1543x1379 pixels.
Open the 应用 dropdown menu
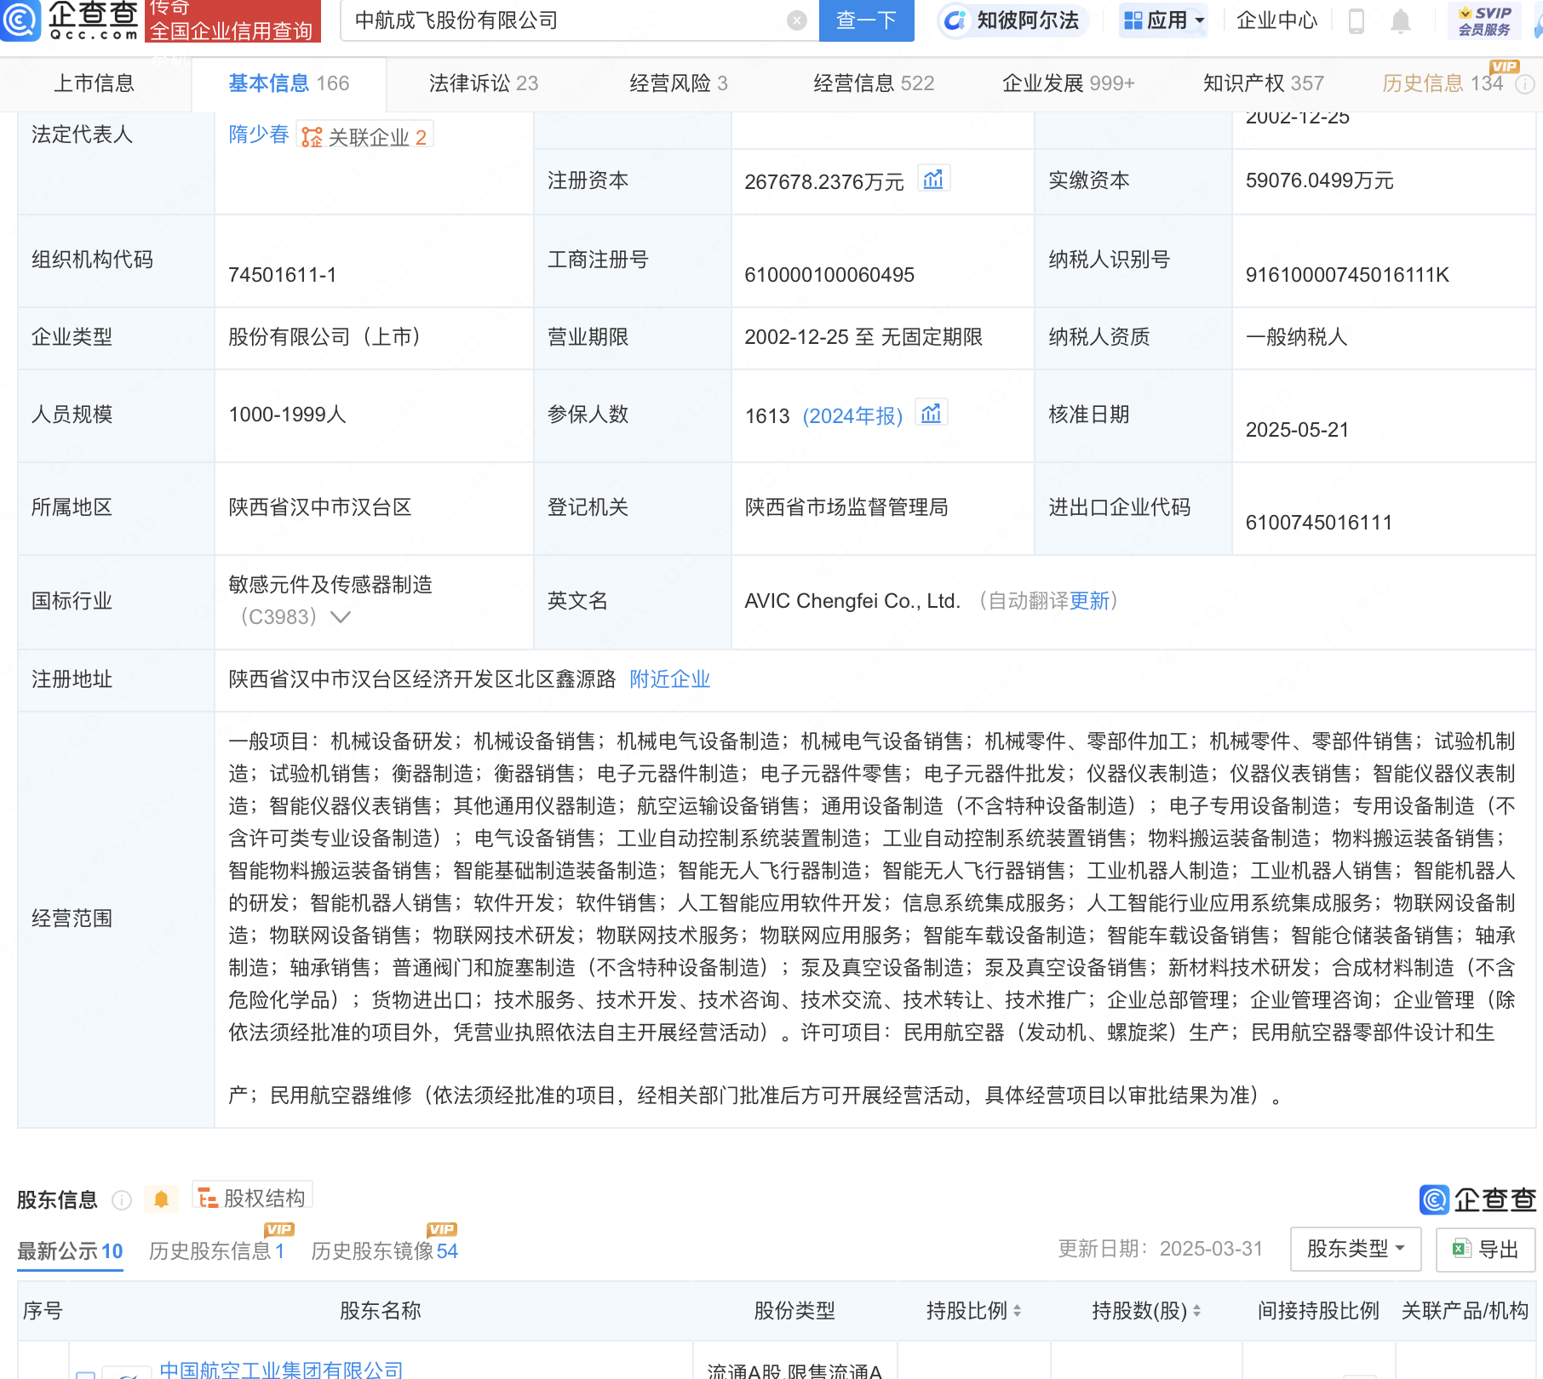1163,20
